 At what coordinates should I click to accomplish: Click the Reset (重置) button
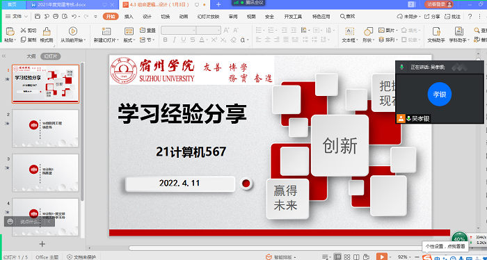pos(147,31)
